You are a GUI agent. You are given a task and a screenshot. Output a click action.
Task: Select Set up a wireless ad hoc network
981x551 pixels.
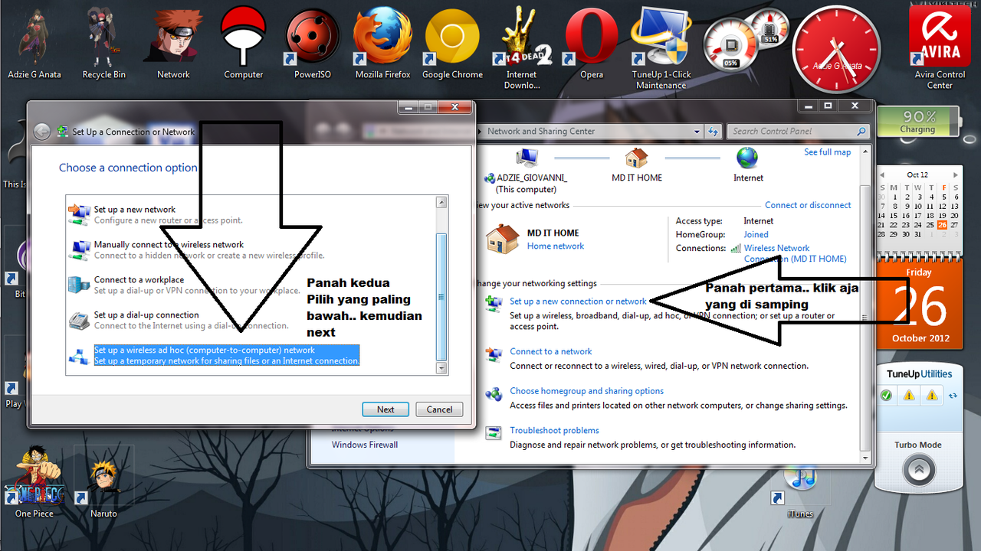251,355
